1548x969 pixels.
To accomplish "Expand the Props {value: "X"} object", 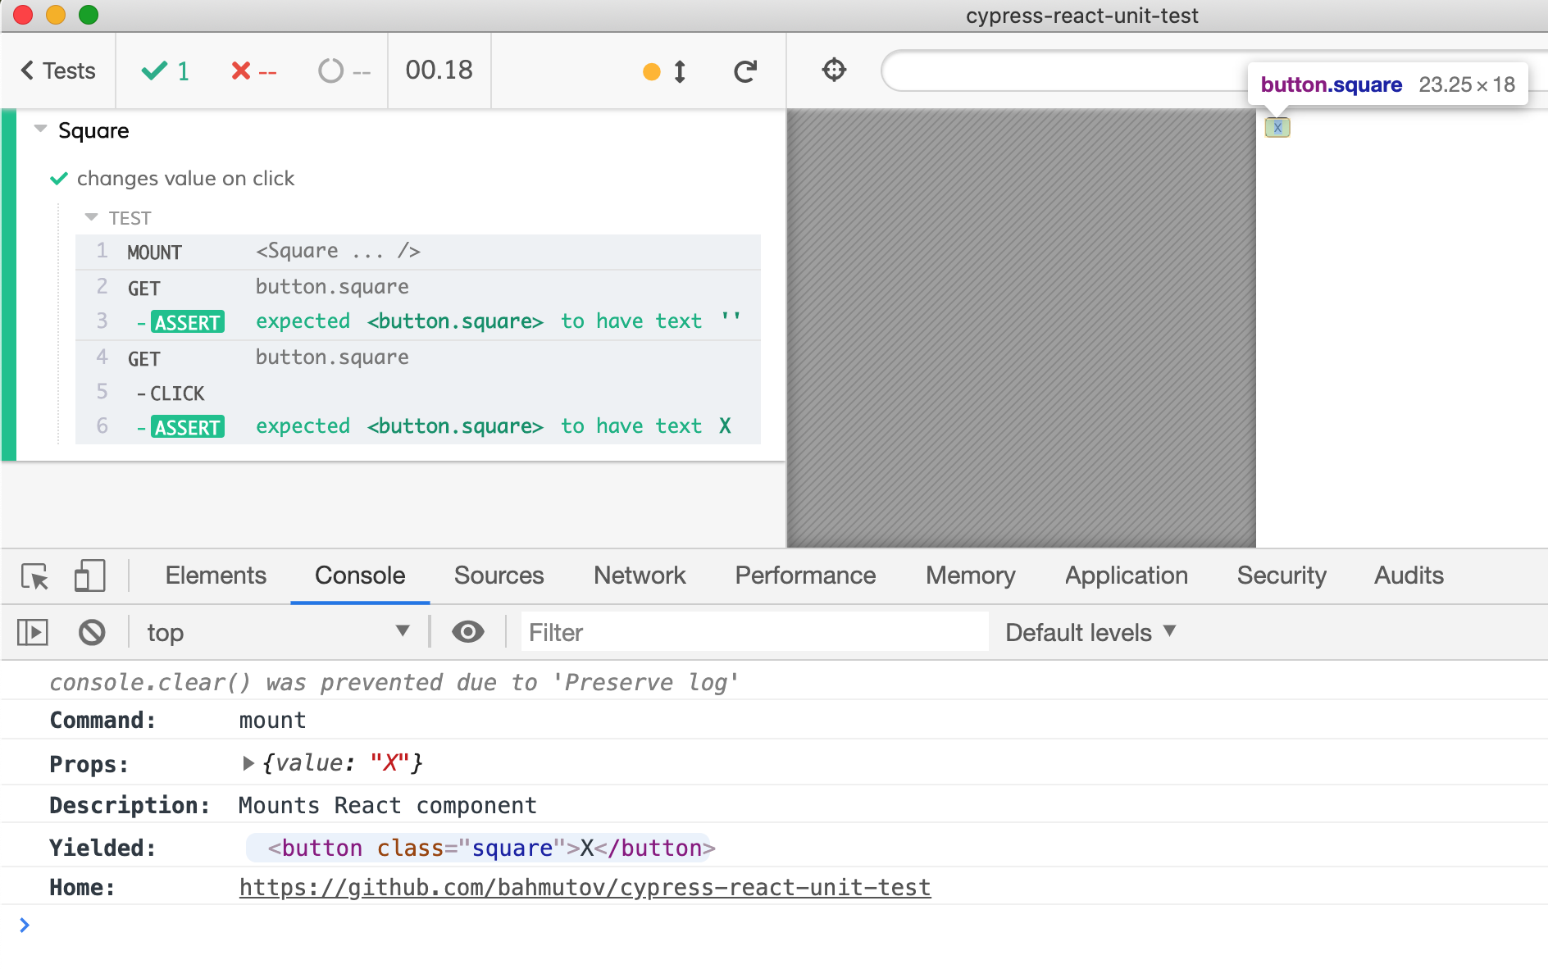I will pos(248,763).
